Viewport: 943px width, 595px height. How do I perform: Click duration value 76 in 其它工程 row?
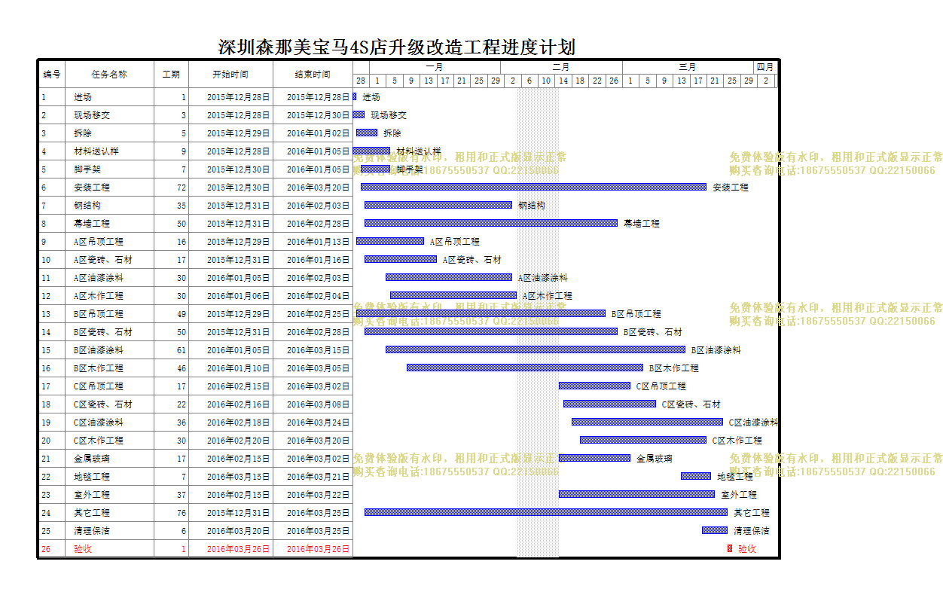pos(182,513)
